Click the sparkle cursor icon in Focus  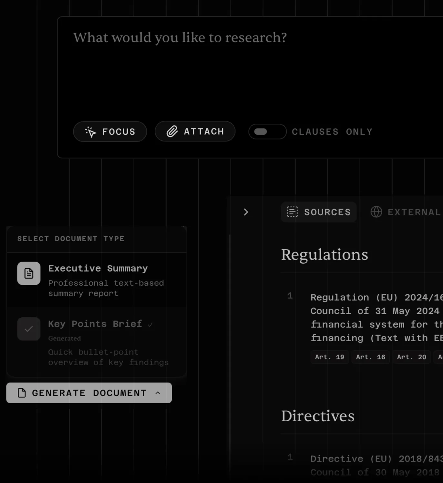click(90, 132)
